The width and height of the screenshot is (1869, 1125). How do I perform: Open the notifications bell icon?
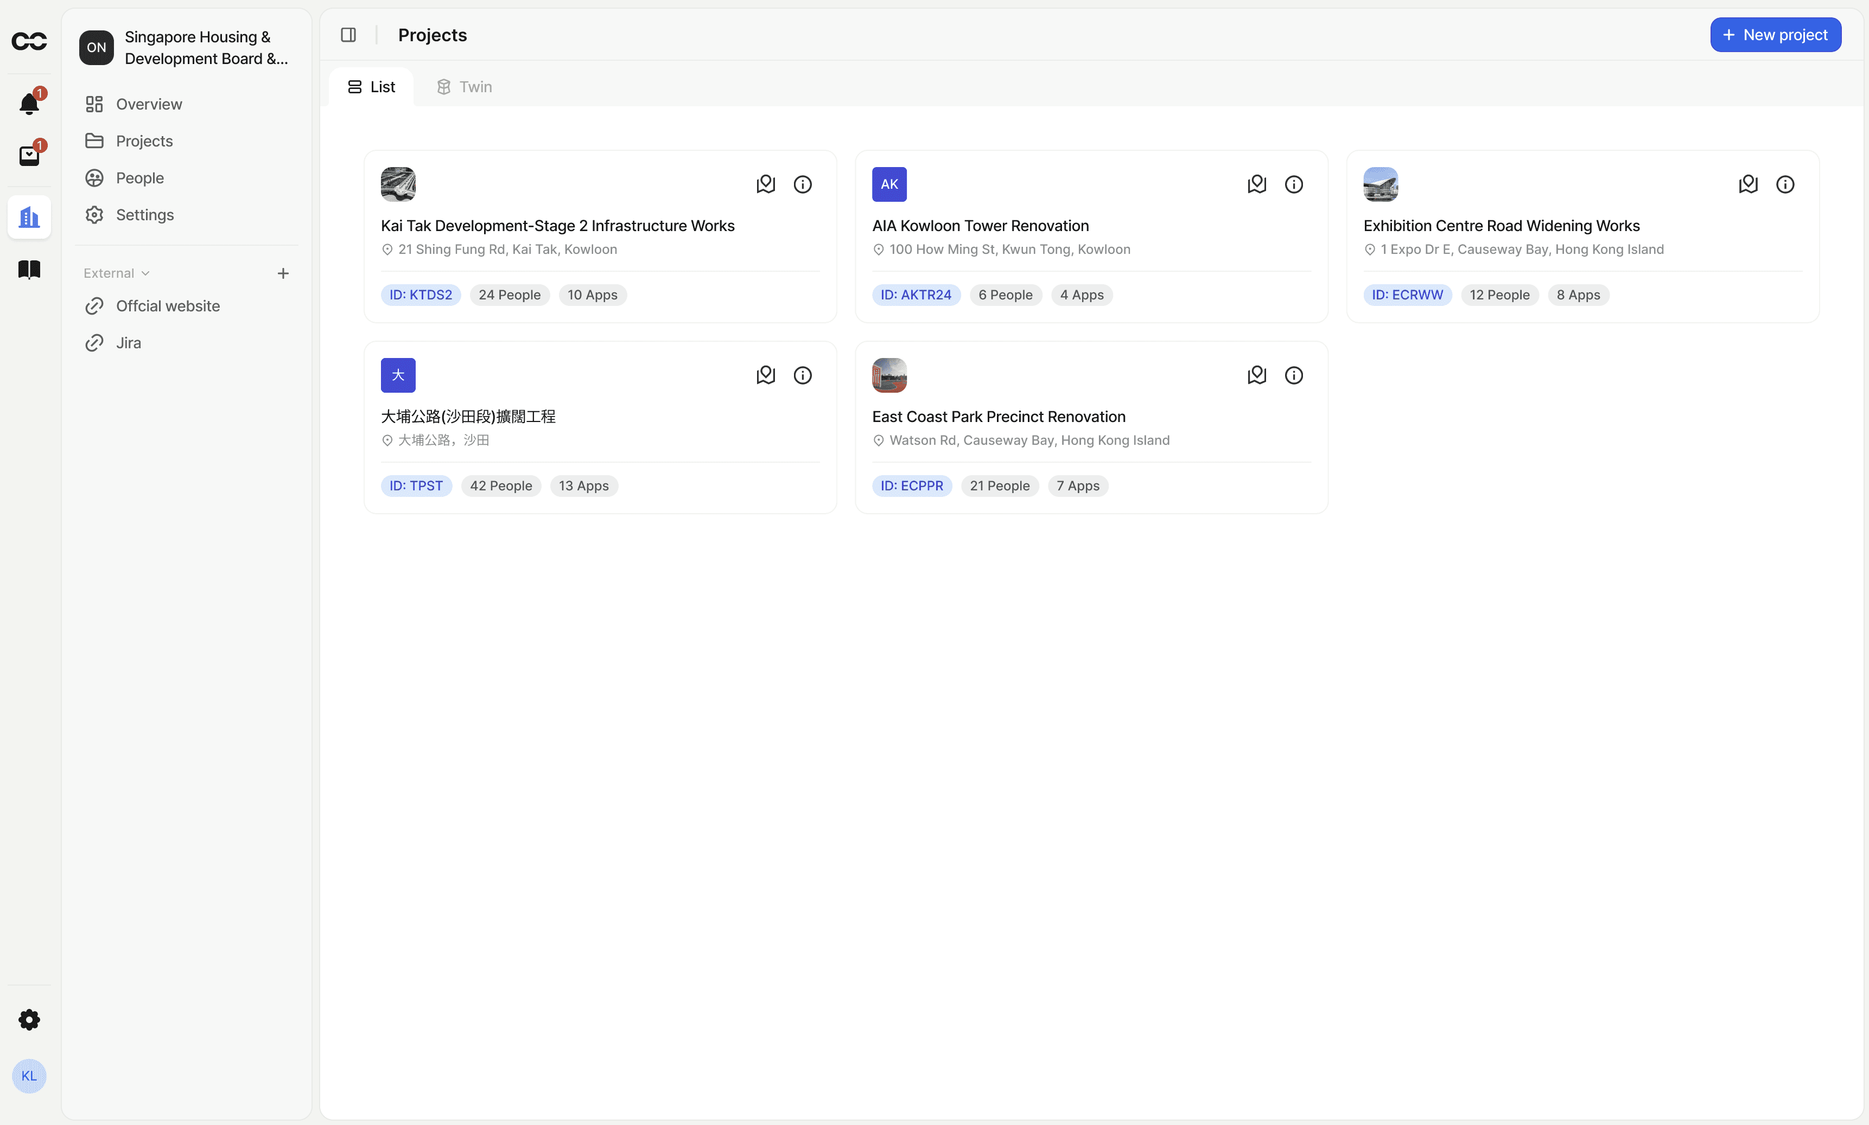click(x=29, y=103)
